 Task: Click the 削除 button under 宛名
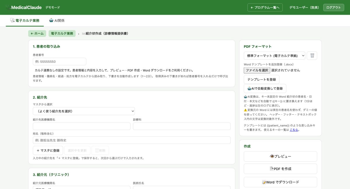[100, 150]
